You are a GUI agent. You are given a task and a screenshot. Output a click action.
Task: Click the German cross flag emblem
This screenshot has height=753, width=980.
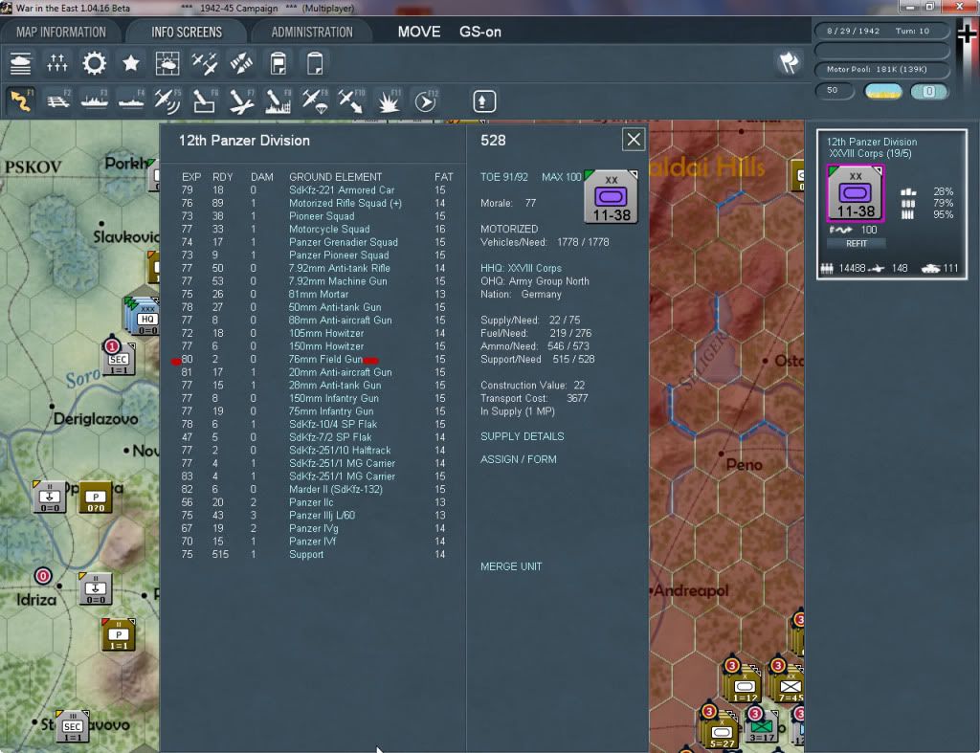pyautogui.click(x=967, y=33)
